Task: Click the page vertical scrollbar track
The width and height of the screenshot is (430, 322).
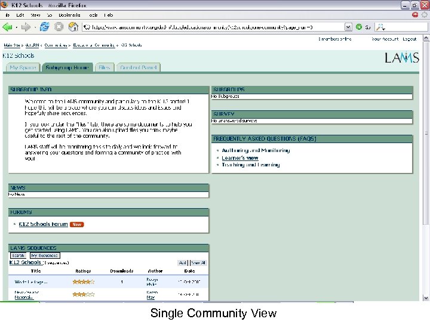Action: tap(426, 168)
